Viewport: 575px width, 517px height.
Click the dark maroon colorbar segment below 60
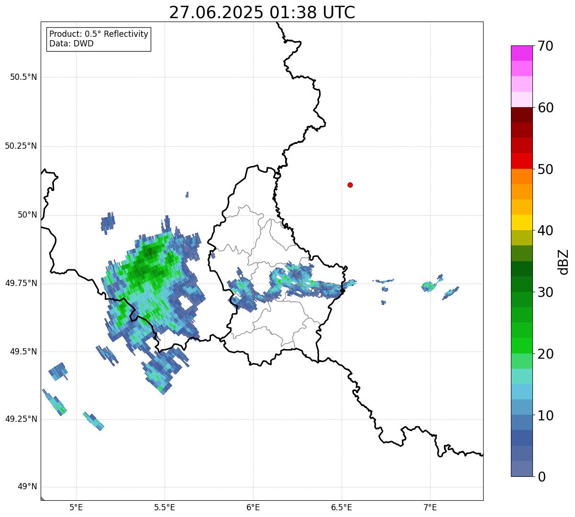(x=522, y=115)
